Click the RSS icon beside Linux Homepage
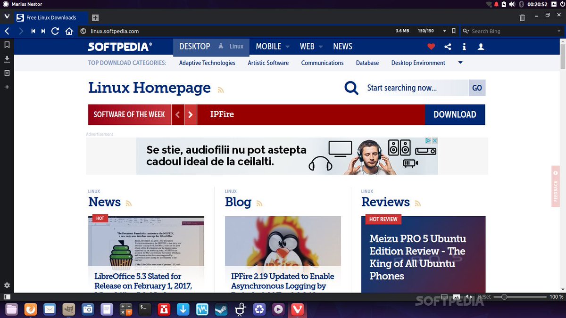 (220, 90)
